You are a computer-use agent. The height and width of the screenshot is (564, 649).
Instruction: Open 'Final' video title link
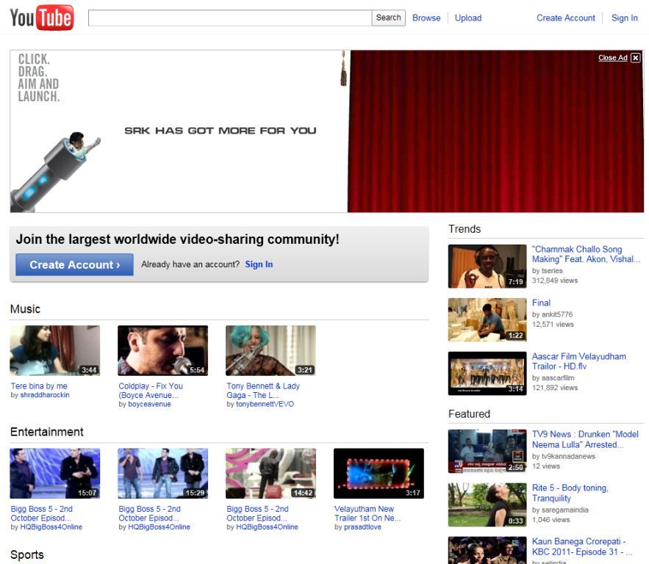point(541,303)
